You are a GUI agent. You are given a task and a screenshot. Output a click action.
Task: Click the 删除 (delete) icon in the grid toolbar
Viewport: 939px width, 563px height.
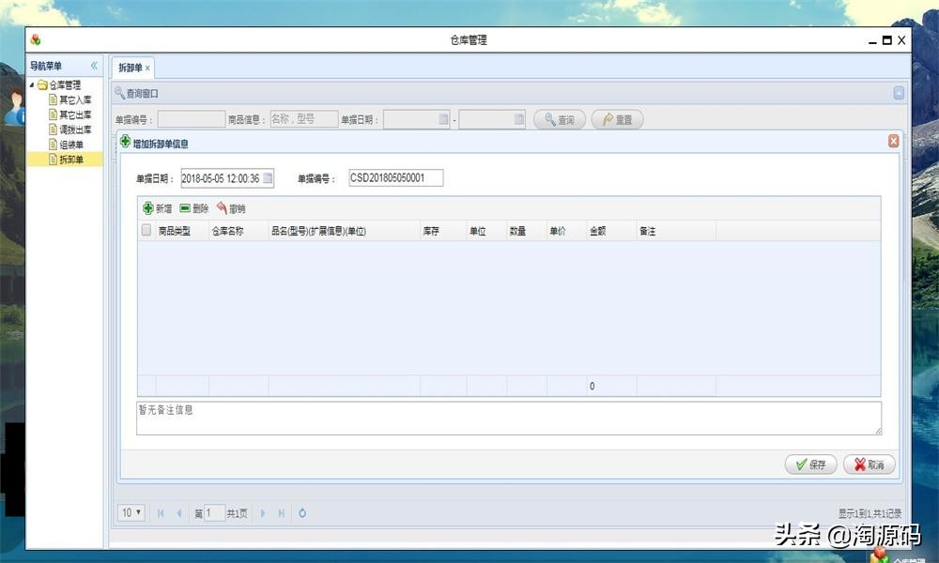tap(184, 208)
